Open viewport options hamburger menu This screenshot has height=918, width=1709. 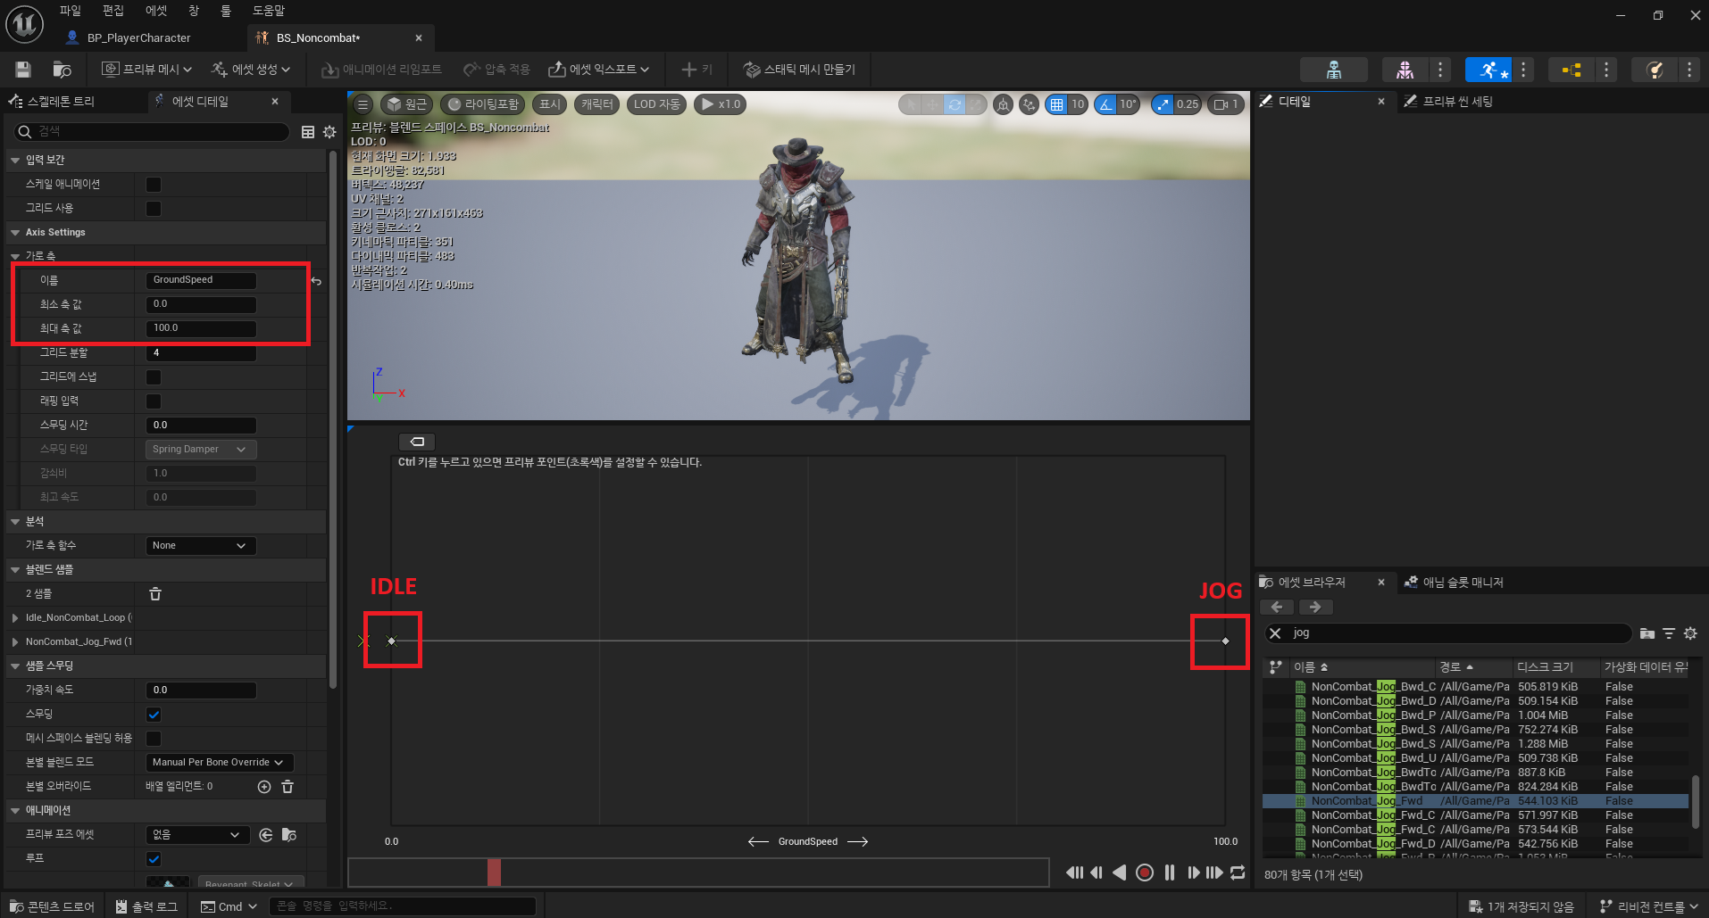pos(363,104)
